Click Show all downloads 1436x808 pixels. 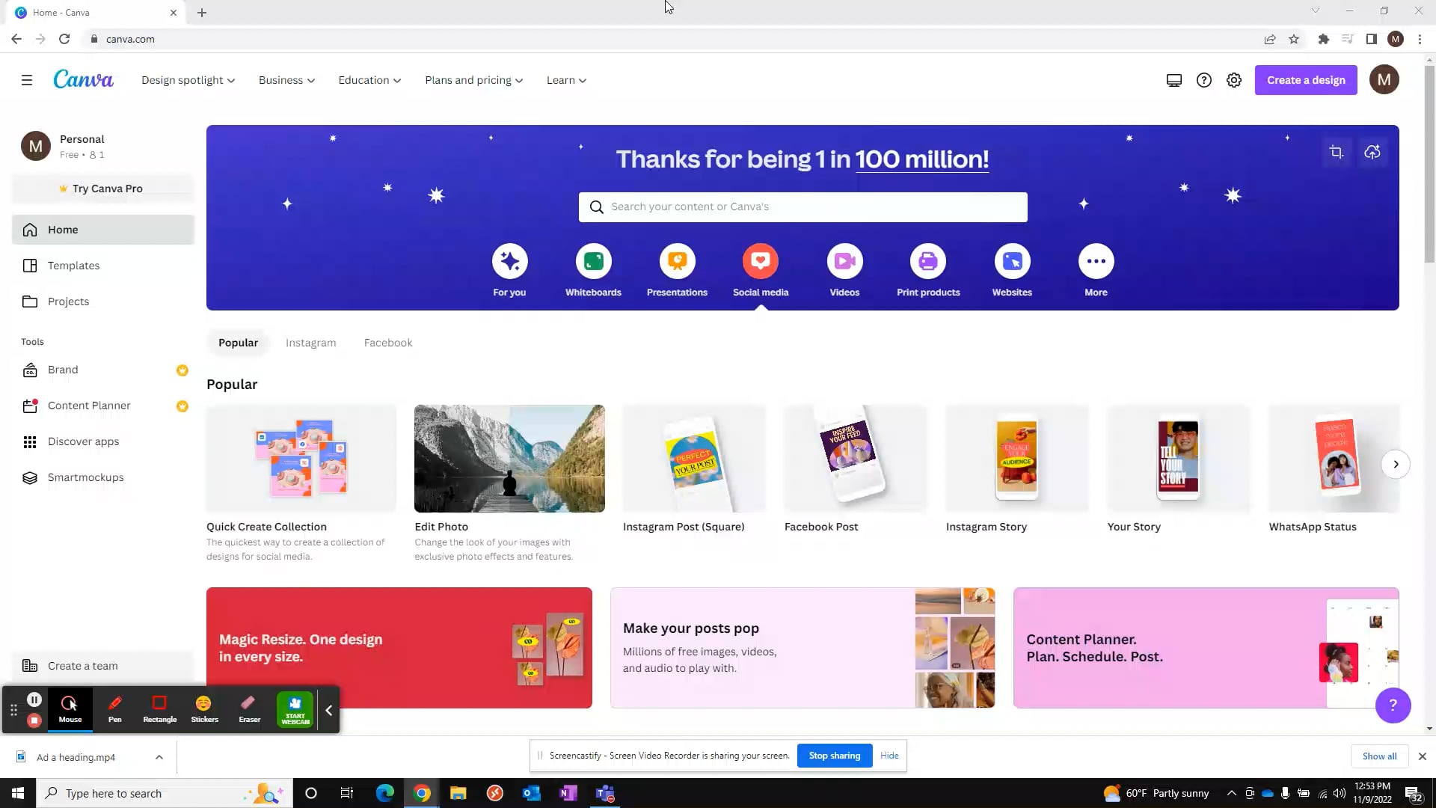[1379, 756]
